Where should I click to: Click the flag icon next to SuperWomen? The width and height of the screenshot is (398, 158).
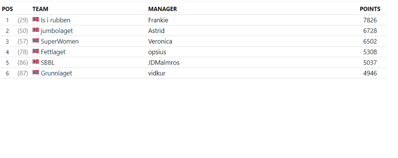pos(36,40)
